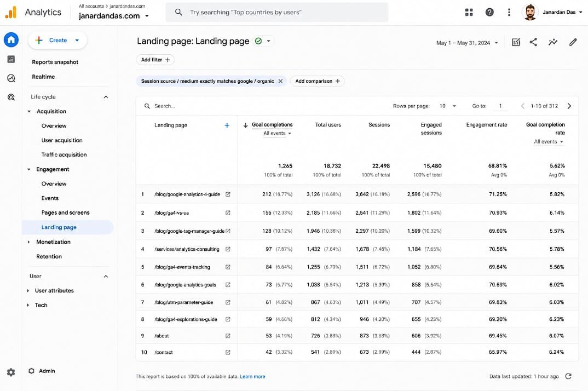Open Events report under Engagement

50,198
